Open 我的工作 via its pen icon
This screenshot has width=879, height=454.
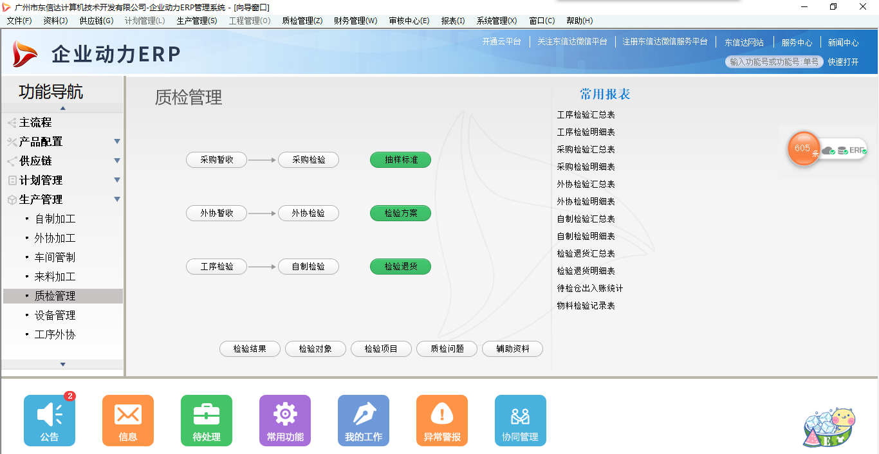[x=363, y=420]
